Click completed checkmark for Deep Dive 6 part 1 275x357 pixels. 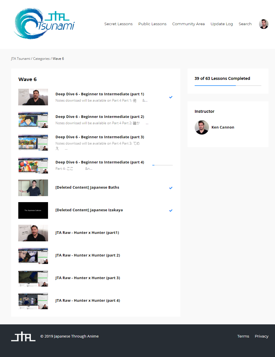(171, 97)
